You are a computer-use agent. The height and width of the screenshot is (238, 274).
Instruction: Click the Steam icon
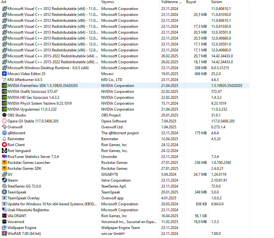point(4,180)
